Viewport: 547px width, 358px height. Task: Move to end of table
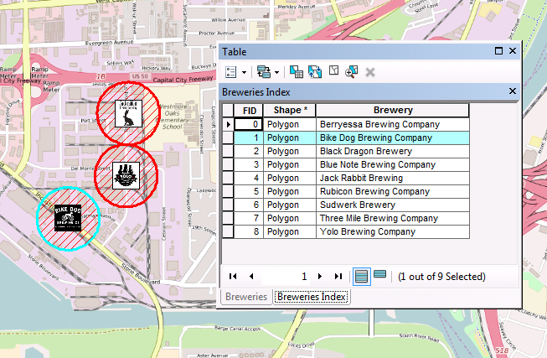338,277
